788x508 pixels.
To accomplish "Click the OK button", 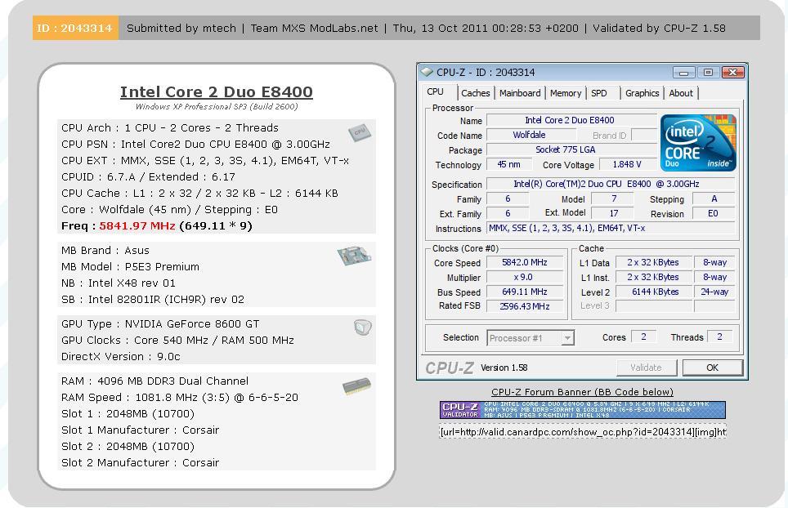I will (713, 368).
